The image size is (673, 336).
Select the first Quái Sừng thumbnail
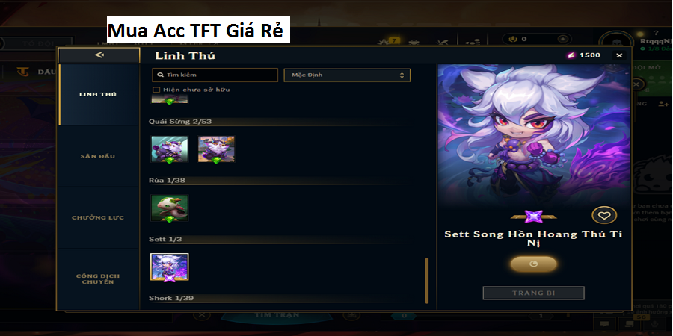click(x=170, y=149)
